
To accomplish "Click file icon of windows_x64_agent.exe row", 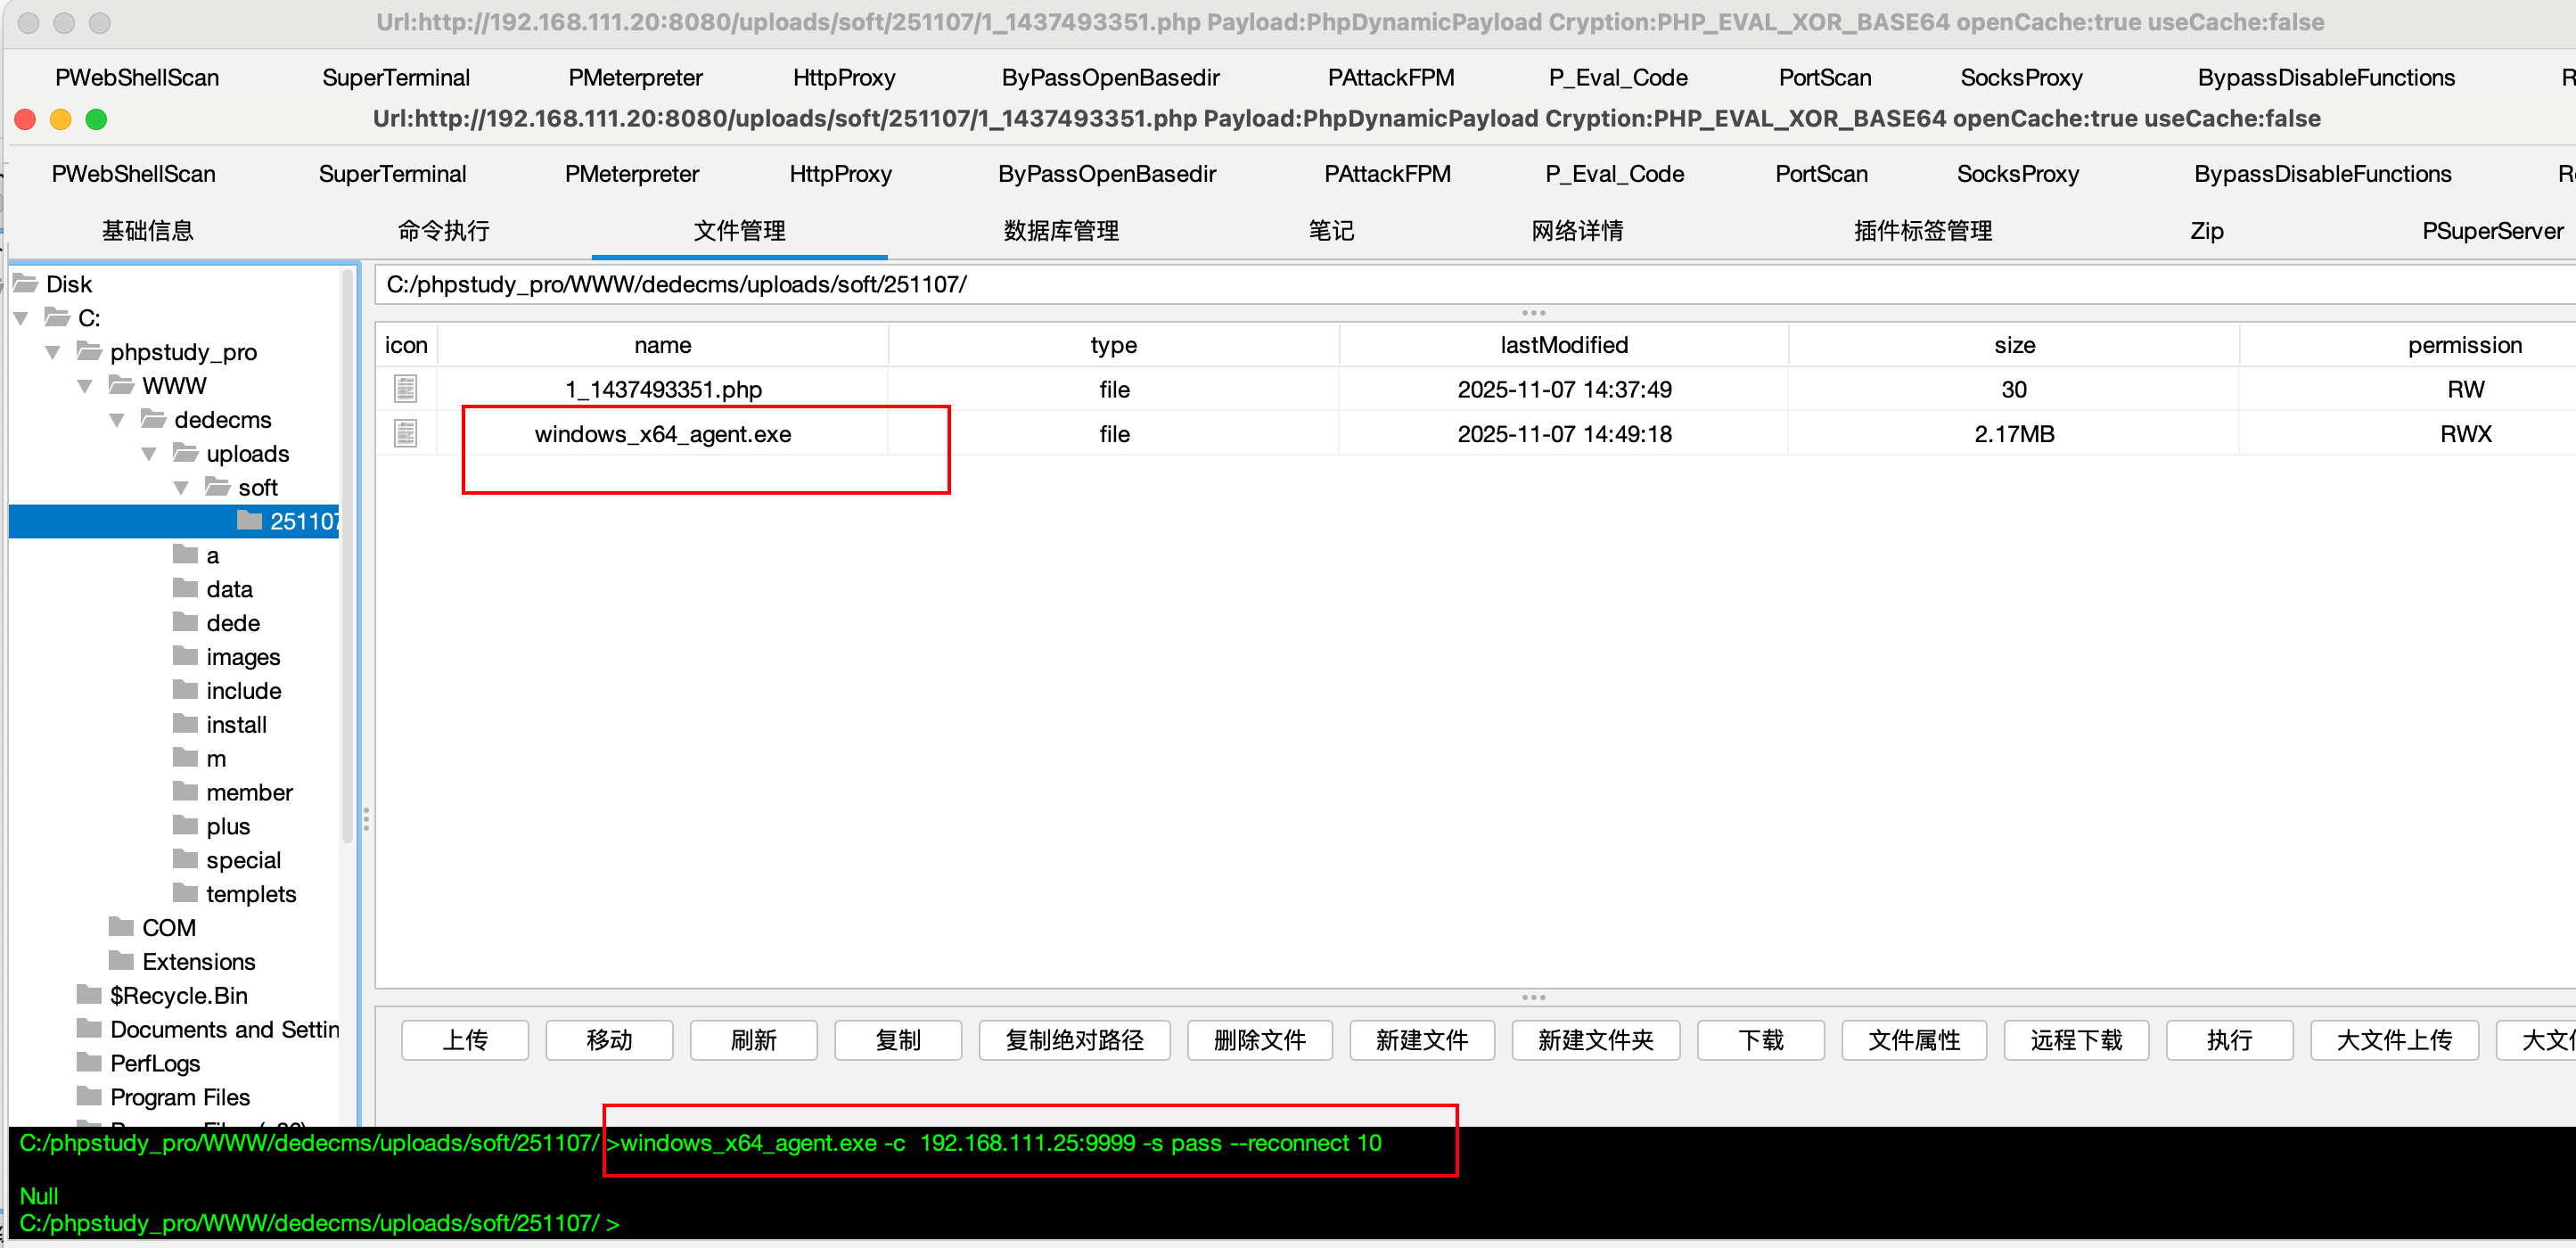I will [x=405, y=434].
